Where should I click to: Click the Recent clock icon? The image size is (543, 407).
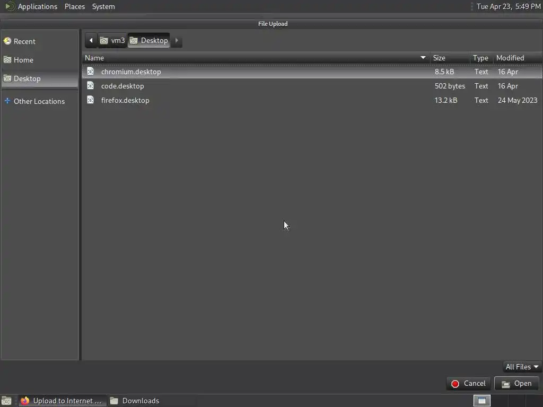pyautogui.click(x=7, y=41)
